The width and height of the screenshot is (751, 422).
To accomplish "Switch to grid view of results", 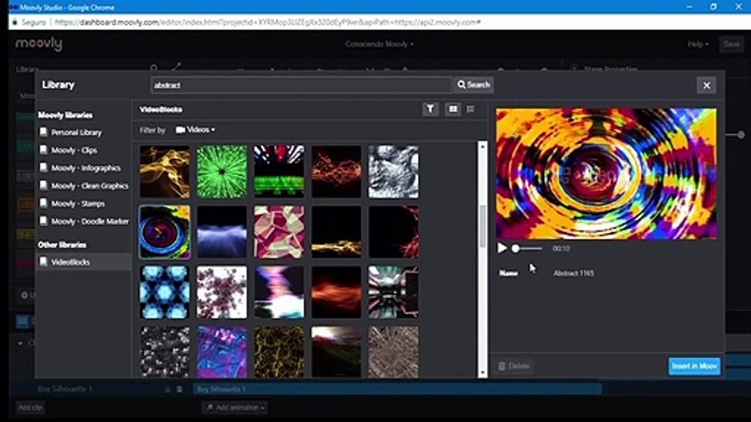I will click(x=452, y=109).
